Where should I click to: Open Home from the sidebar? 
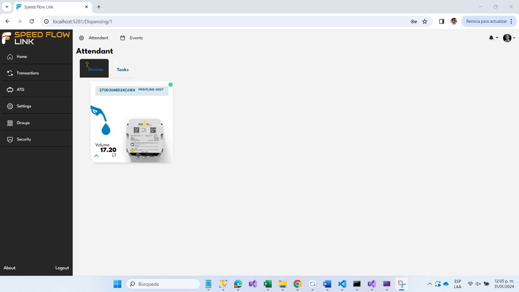[x=21, y=57]
